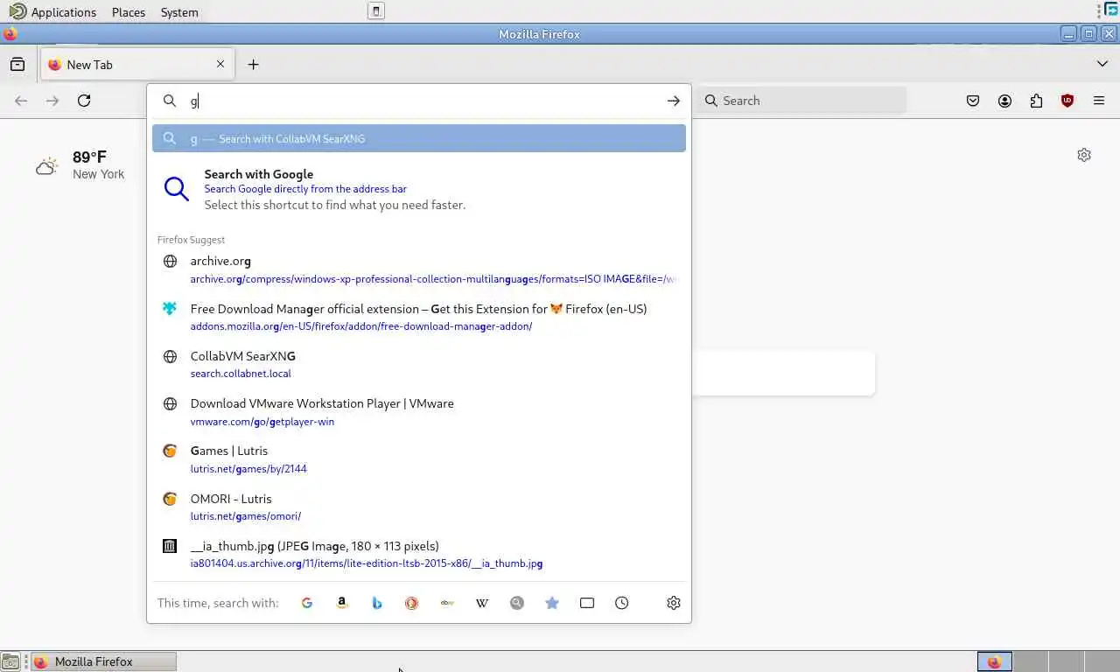Search open tabs using the tab icon
This screenshot has height=672, width=1120.
coord(587,603)
